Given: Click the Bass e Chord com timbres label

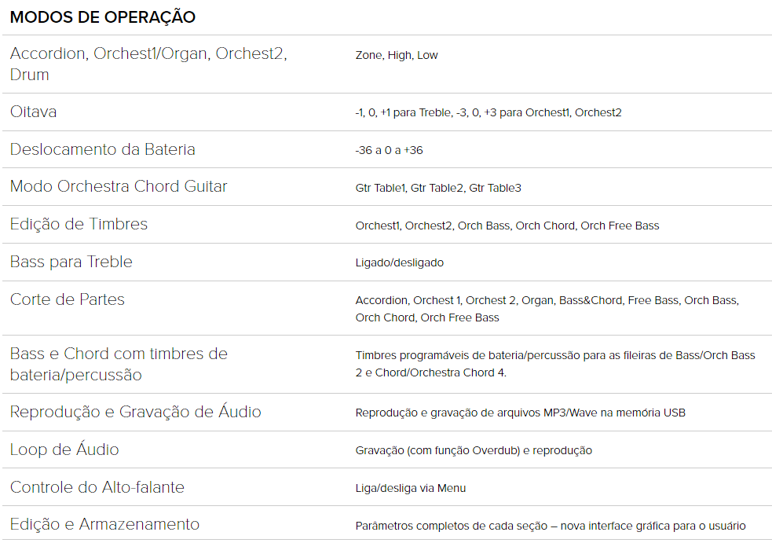Looking at the screenshot, I should click(119, 365).
